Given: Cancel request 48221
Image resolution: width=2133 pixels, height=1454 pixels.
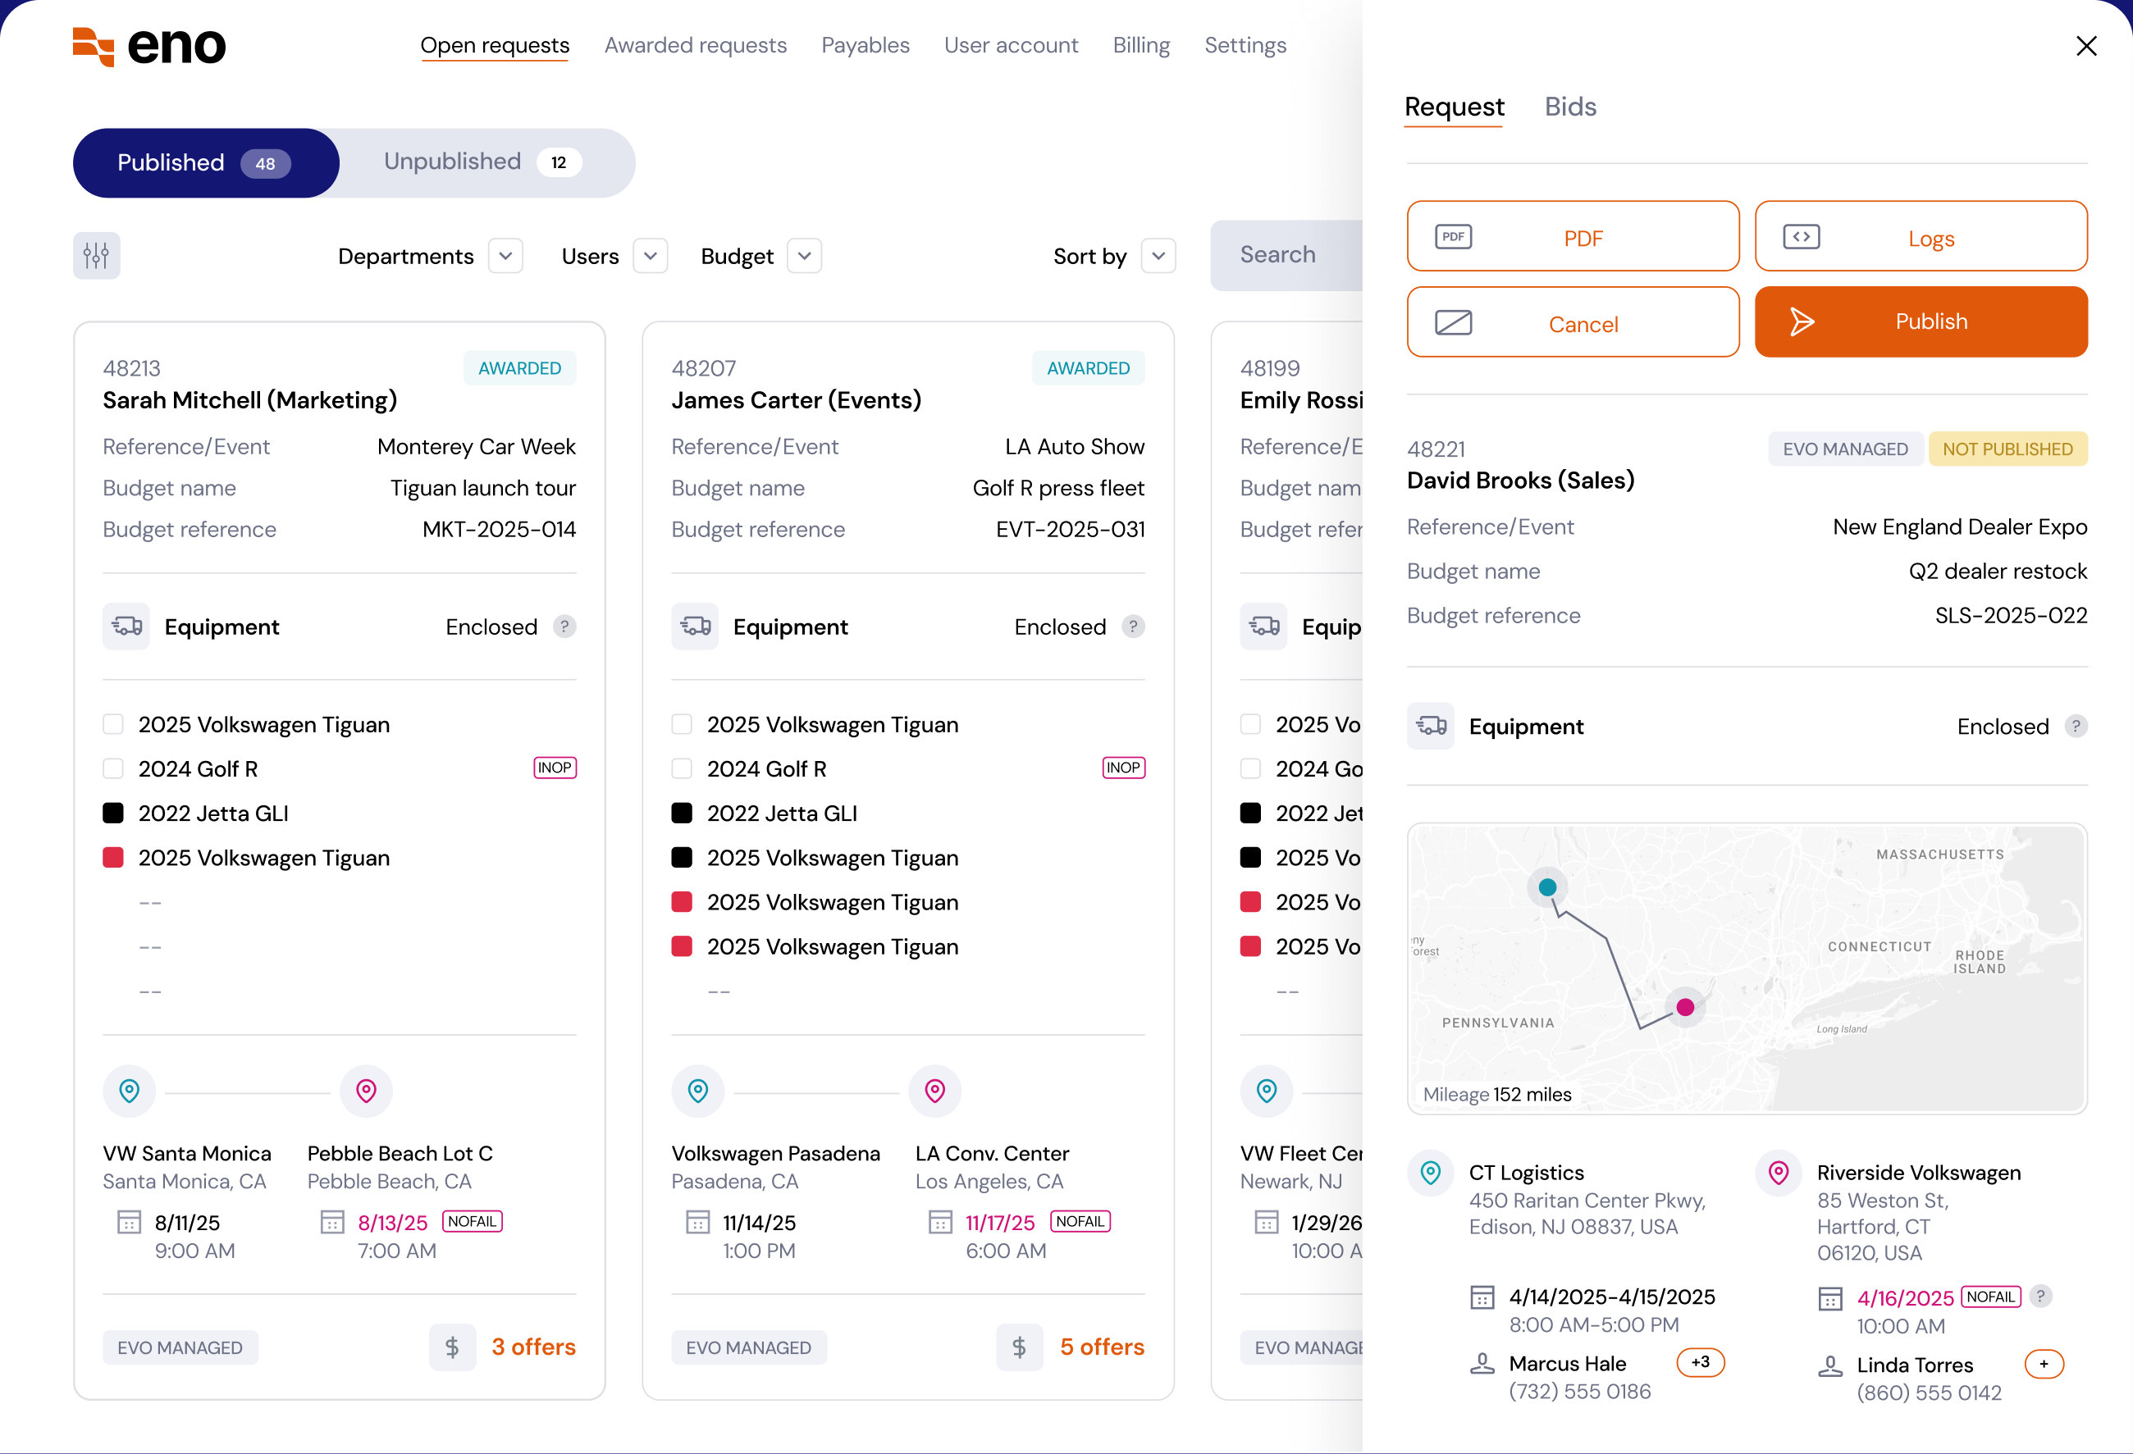Looking at the screenshot, I should tap(1573, 322).
